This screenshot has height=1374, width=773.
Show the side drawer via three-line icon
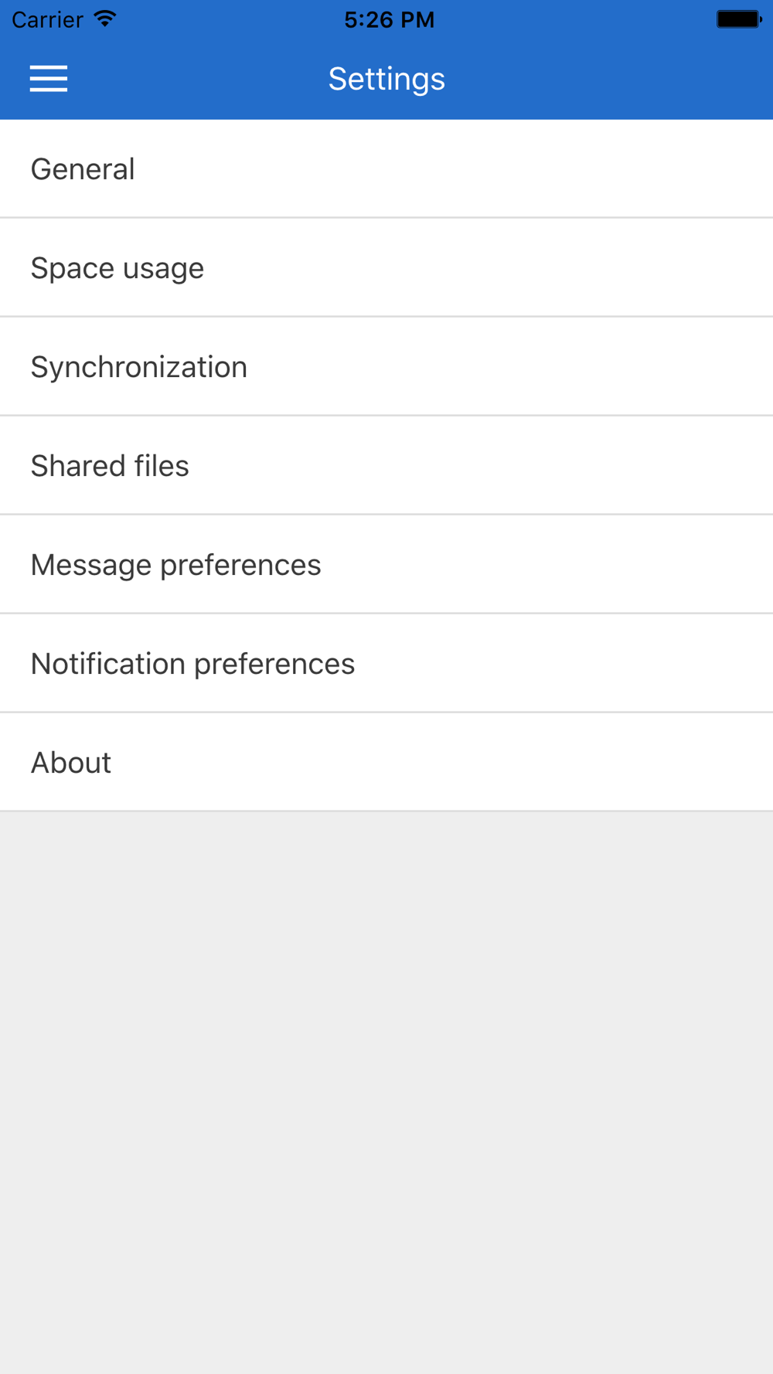pyautogui.click(x=49, y=79)
